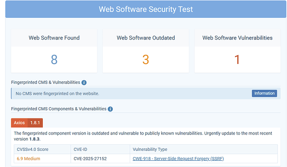Click the Web Software Outdated card title
The height and width of the screenshot is (167, 287).
coord(146,38)
